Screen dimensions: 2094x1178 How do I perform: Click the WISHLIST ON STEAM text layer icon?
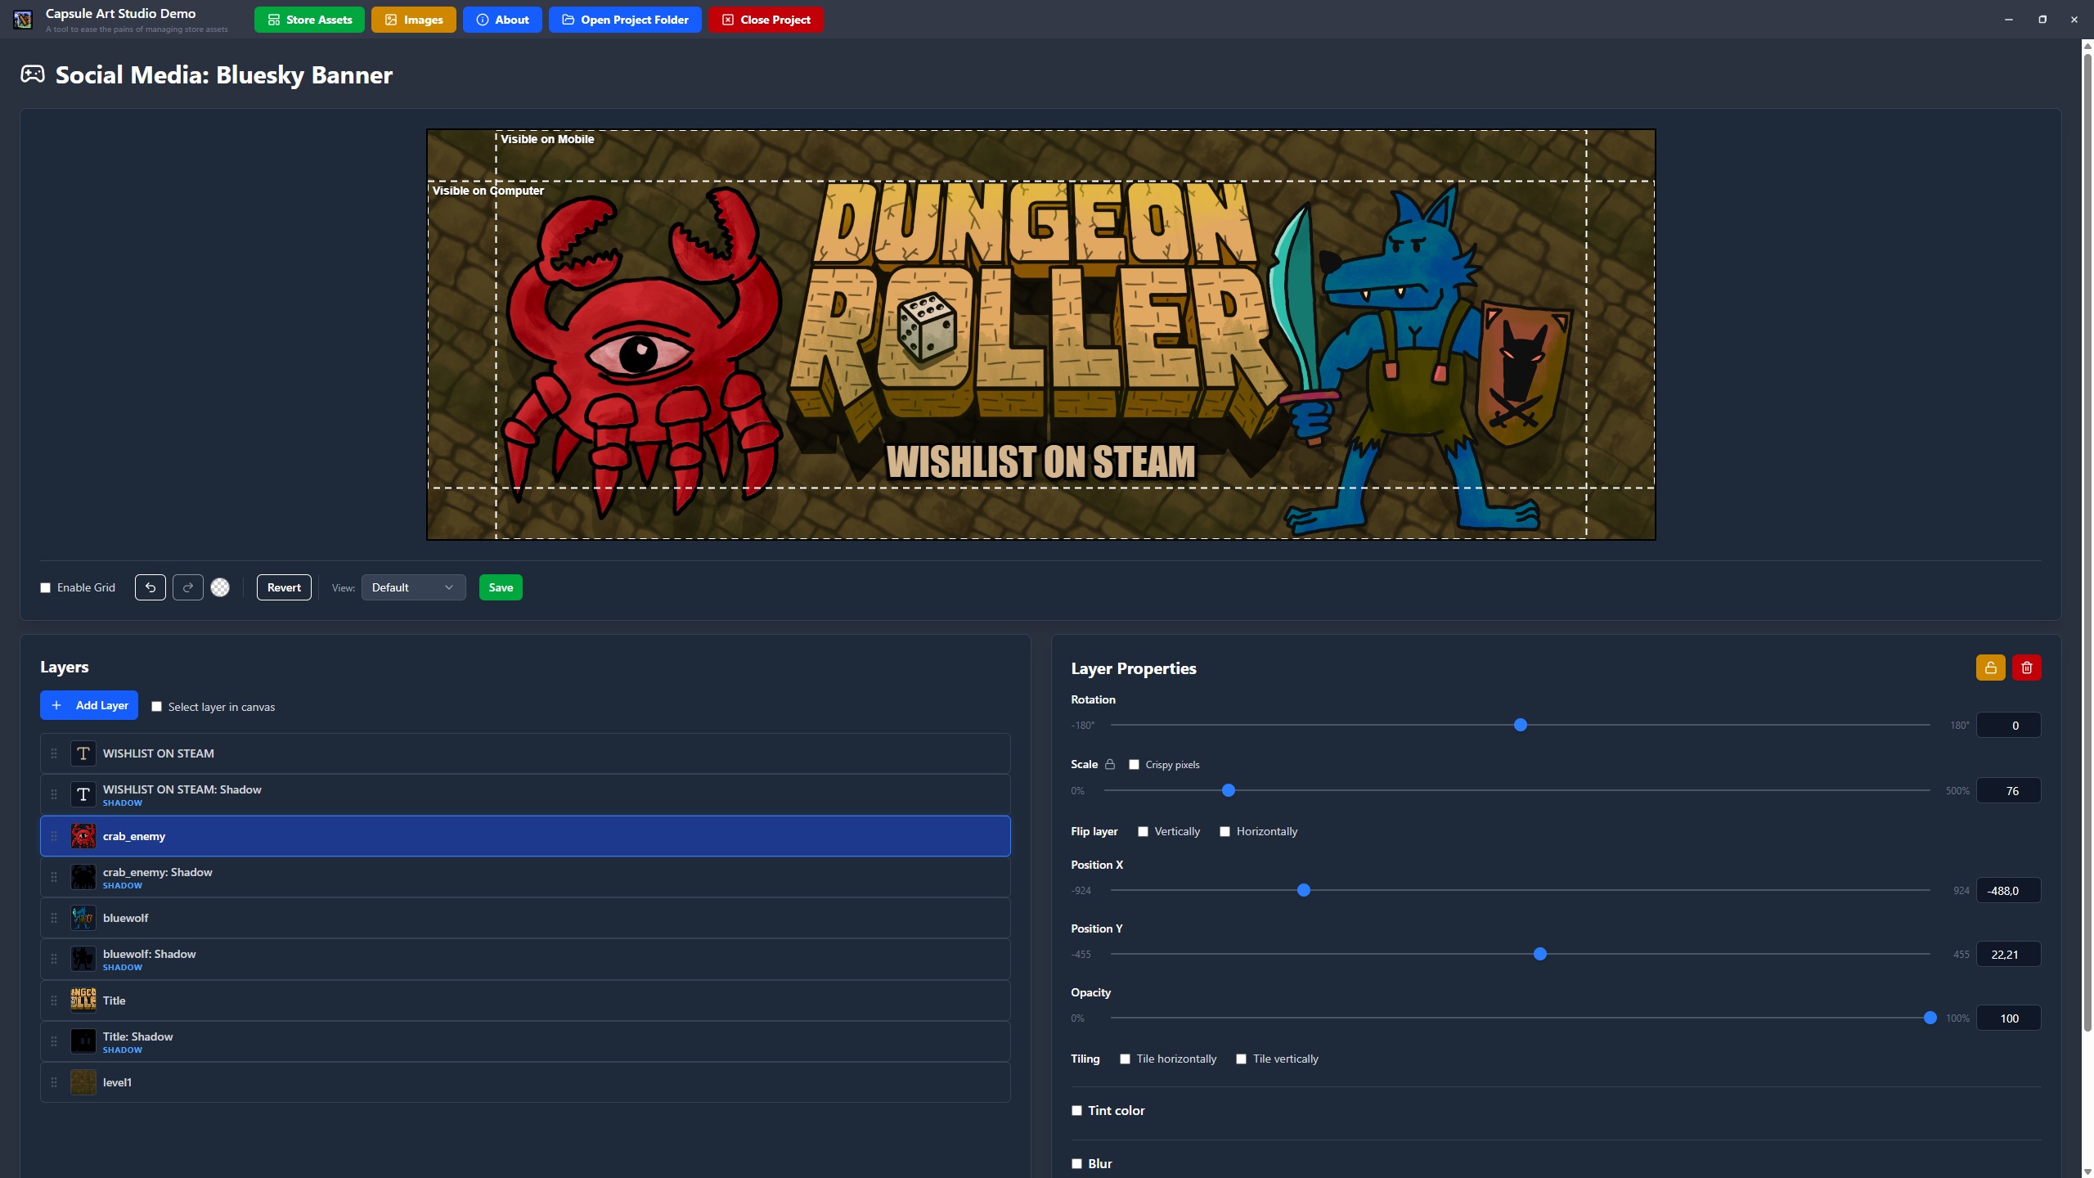coord(83,753)
